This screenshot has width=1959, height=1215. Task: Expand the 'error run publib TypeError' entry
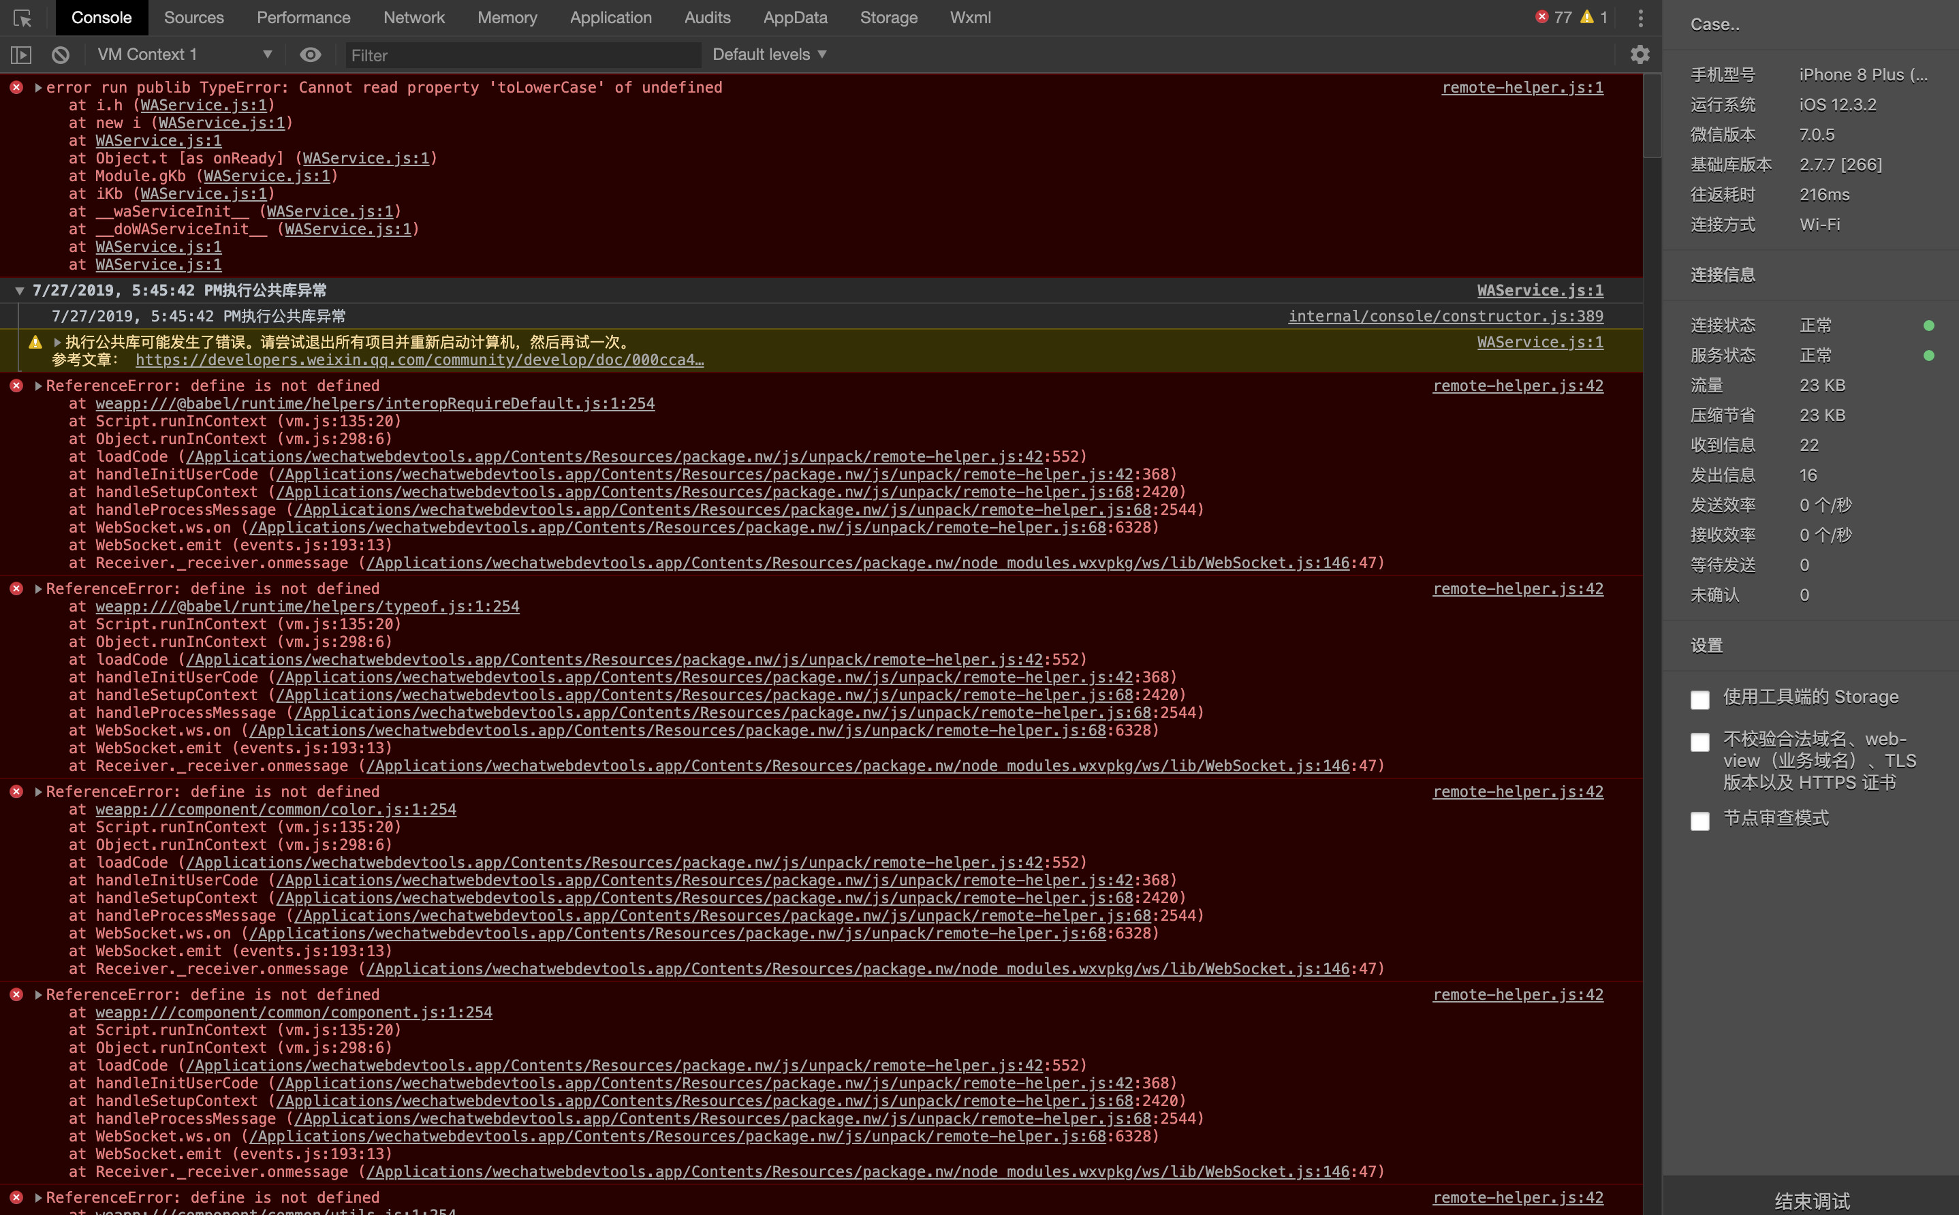pyautogui.click(x=37, y=88)
